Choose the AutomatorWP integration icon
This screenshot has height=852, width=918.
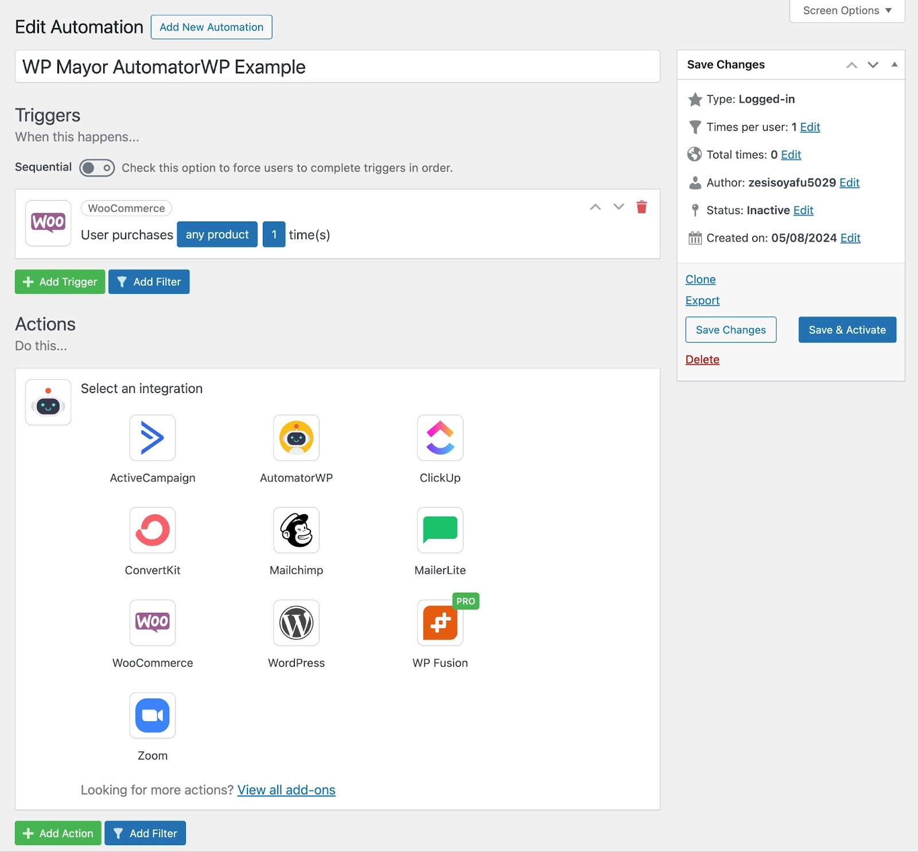coord(296,438)
